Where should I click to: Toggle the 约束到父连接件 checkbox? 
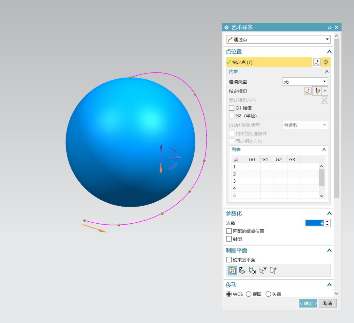tap(231, 133)
